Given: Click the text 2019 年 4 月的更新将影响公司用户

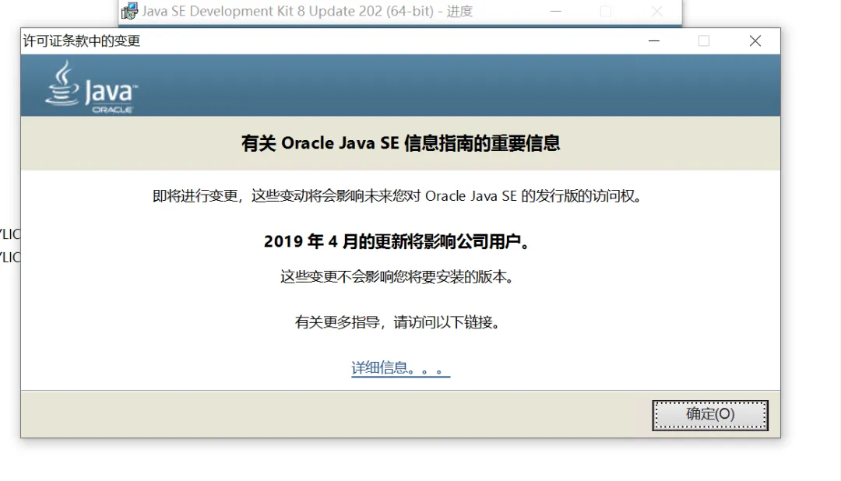Looking at the screenshot, I should coord(397,241).
